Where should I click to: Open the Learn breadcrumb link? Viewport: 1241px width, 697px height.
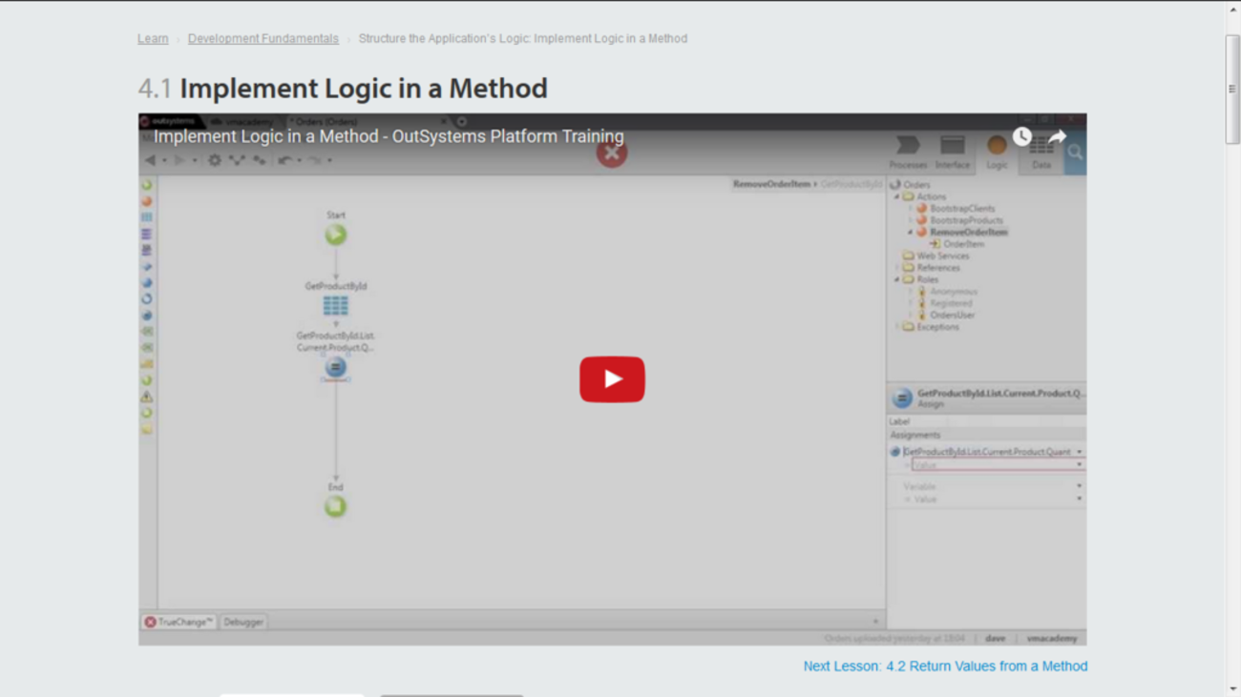click(x=153, y=39)
